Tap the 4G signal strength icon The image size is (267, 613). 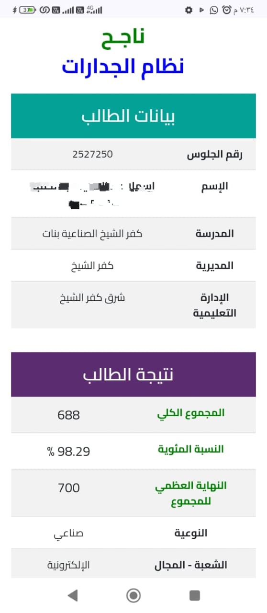click(x=95, y=10)
